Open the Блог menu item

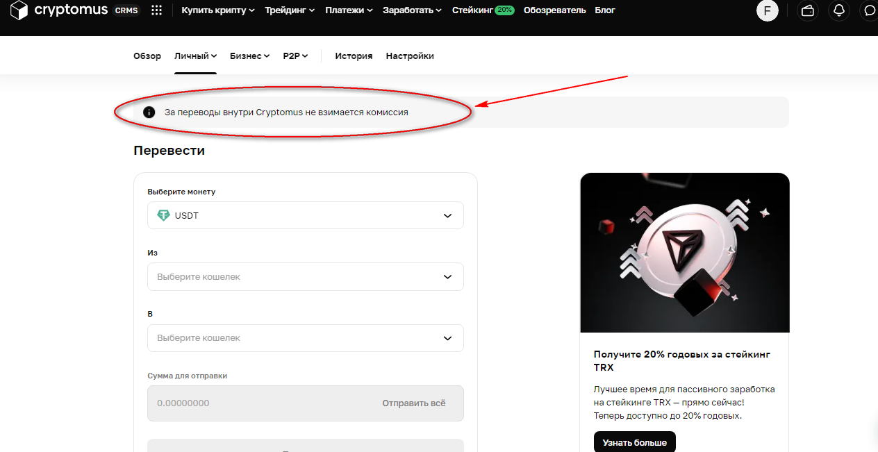click(605, 10)
